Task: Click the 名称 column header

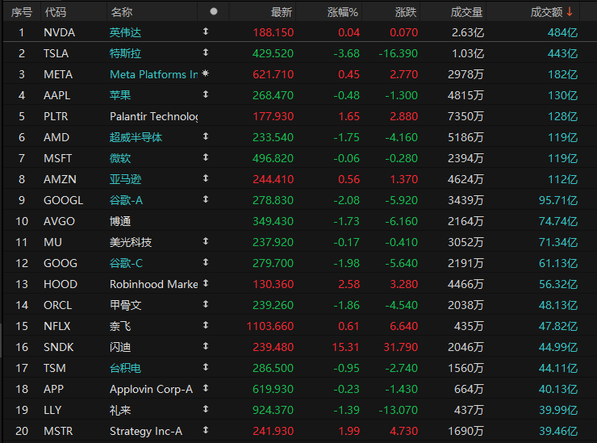Action: pyautogui.click(x=122, y=12)
